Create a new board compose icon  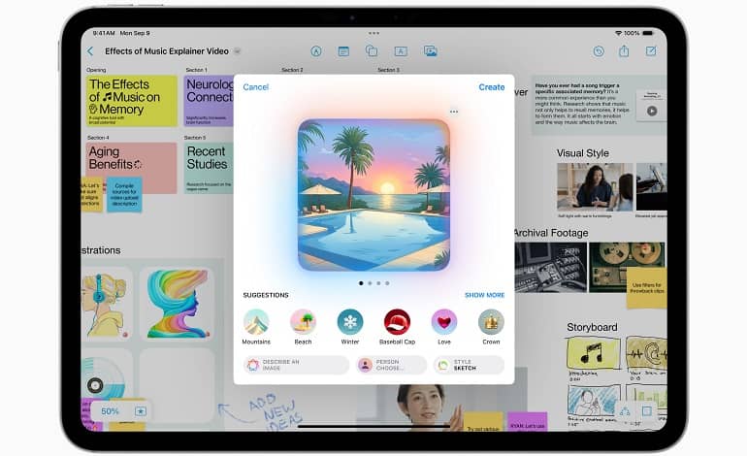[651, 51]
